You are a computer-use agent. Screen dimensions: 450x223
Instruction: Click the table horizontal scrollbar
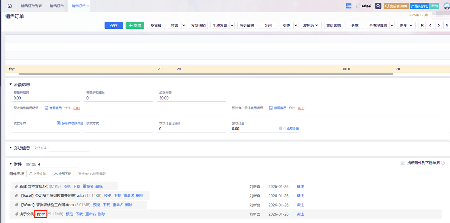tap(206, 74)
